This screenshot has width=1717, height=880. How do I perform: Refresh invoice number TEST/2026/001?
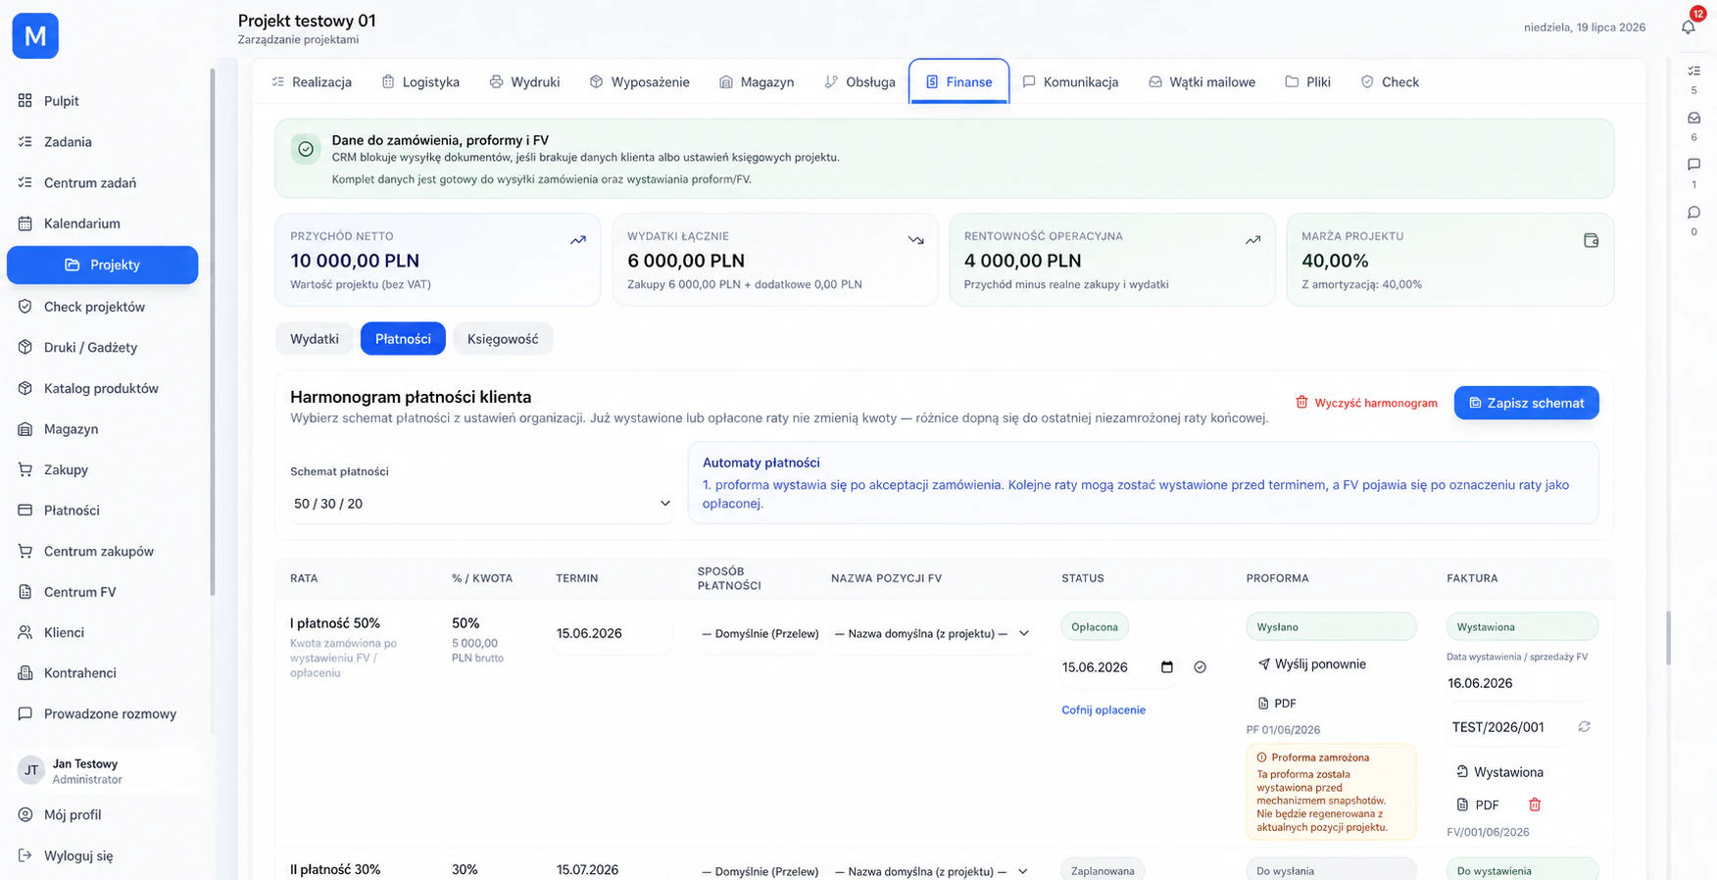click(x=1584, y=727)
